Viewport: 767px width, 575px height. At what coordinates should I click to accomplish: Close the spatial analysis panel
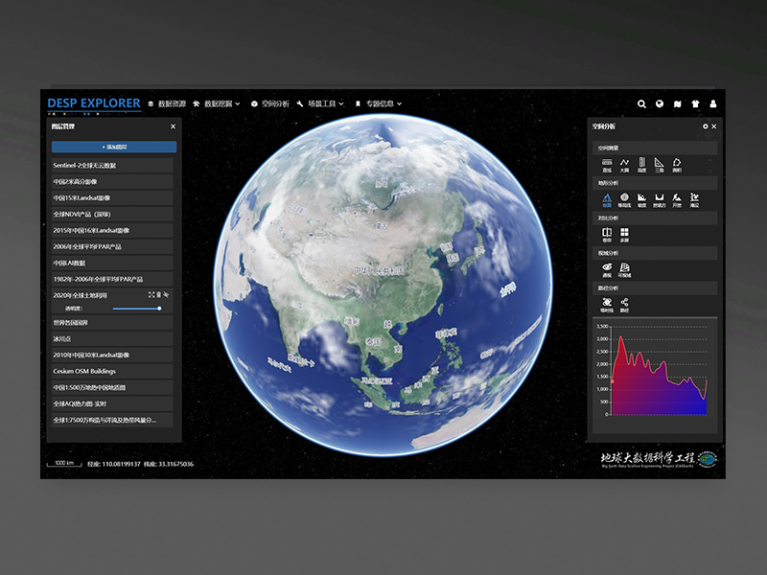tap(714, 126)
